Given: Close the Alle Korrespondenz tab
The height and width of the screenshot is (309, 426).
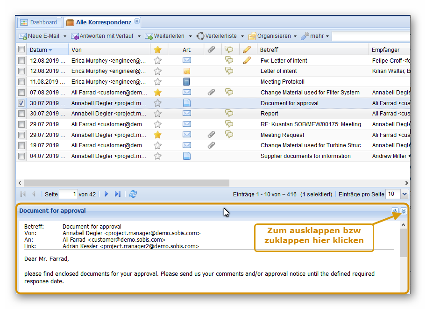Looking at the screenshot, I should point(136,22).
